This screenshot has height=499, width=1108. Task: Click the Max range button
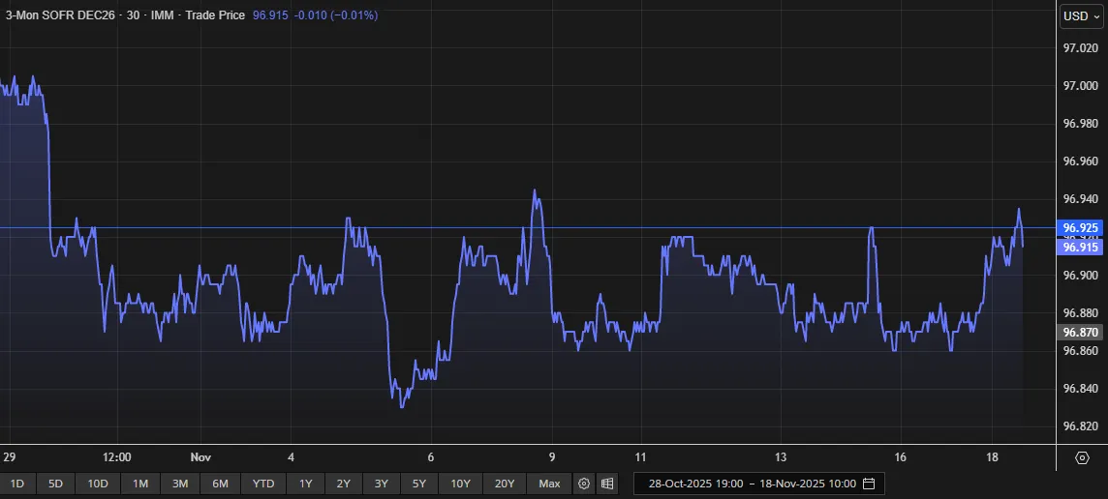pyautogui.click(x=549, y=484)
